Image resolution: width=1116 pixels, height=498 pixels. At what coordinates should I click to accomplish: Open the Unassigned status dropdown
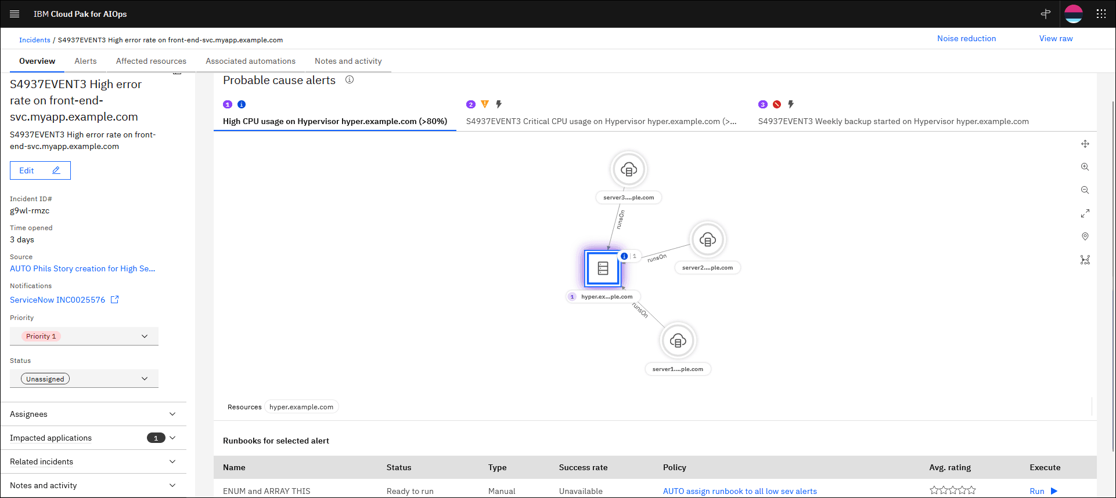click(84, 379)
